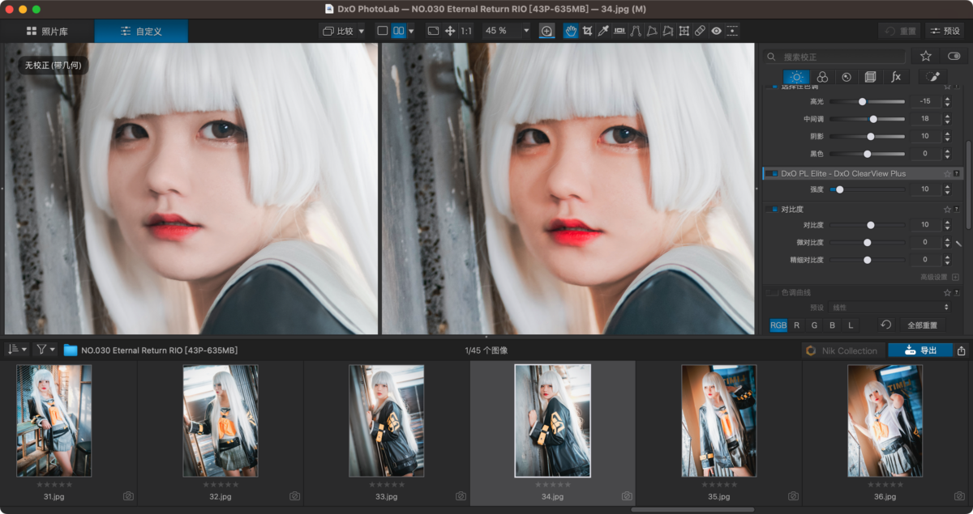This screenshot has height=514, width=973.
Task: Select the Horizon leveling tool
Action: (x=619, y=31)
